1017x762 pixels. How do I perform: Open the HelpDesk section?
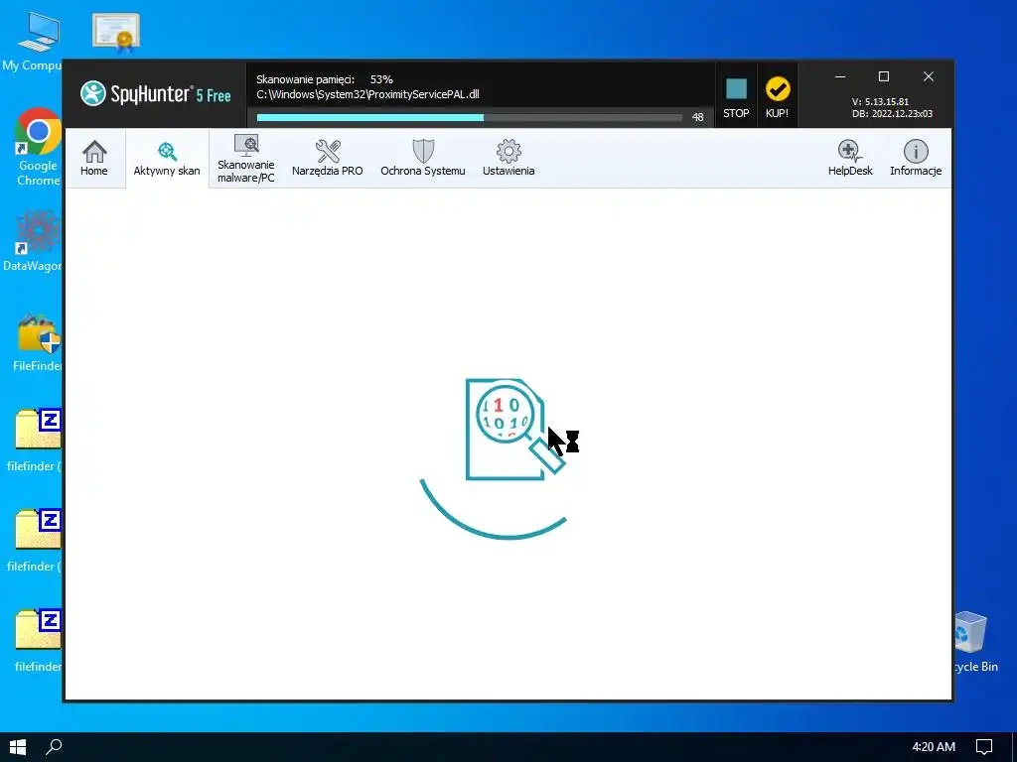(x=850, y=158)
